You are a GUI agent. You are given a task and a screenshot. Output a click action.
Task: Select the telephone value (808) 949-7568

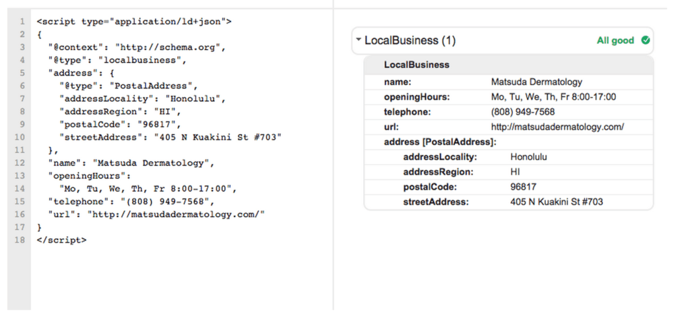[523, 112]
